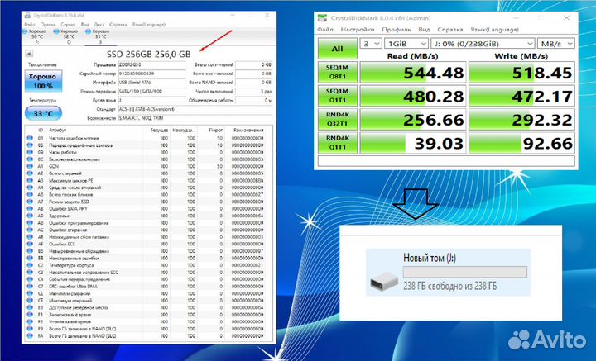
Task: Open the test size dropdown showing 1GiB
Action: pos(406,44)
